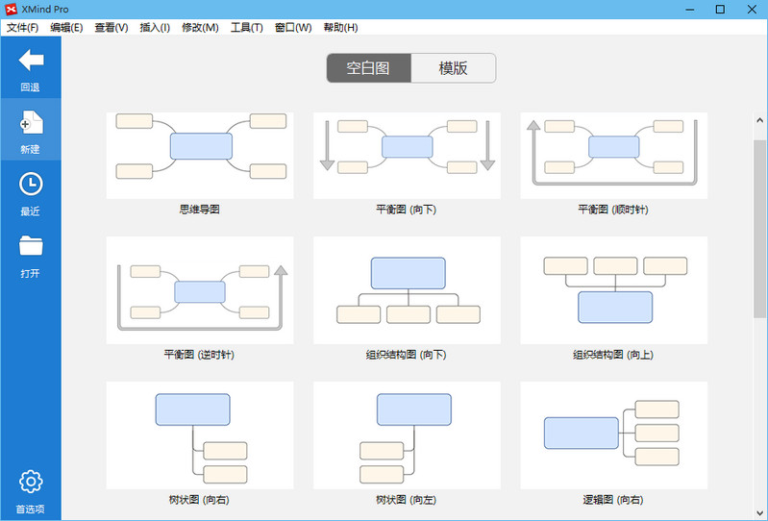Choose the 思维导图 template thumbnail
This screenshot has height=521, width=768.
point(200,155)
